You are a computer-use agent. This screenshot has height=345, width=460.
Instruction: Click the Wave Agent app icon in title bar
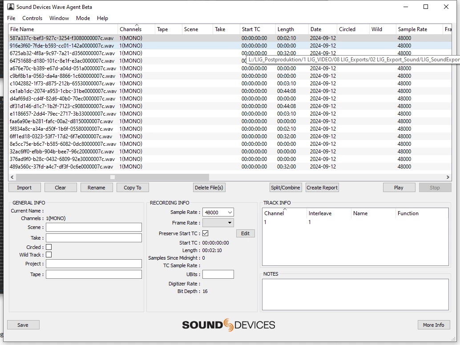pyautogui.click(x=11, y=7)
